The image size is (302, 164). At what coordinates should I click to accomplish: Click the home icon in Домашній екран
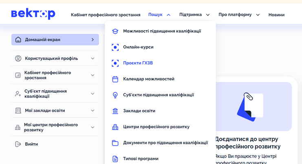pos(18,40)
